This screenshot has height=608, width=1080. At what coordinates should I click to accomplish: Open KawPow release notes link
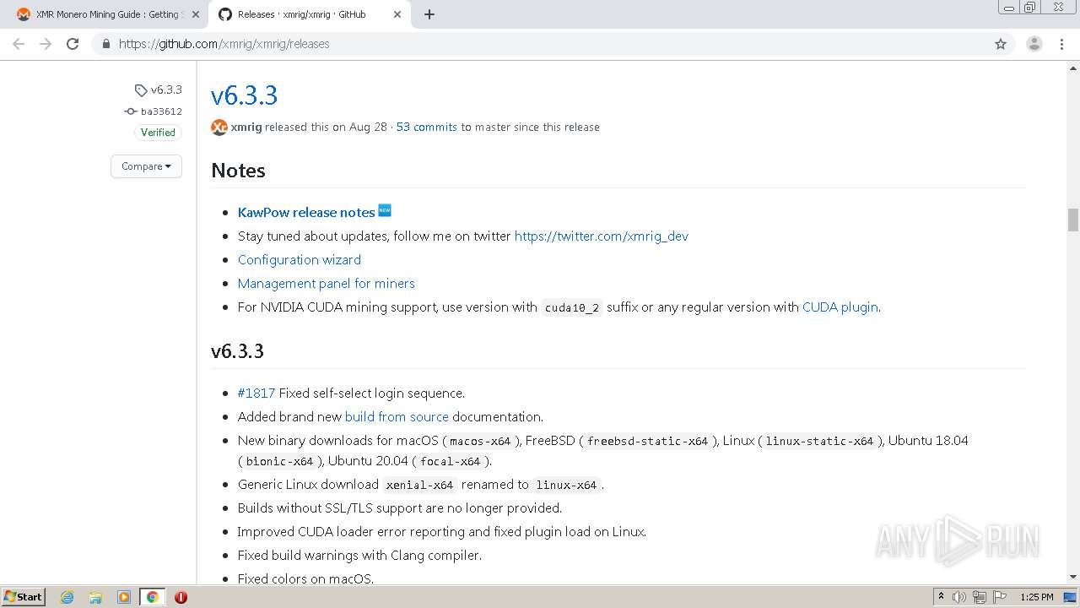(306, 212)
